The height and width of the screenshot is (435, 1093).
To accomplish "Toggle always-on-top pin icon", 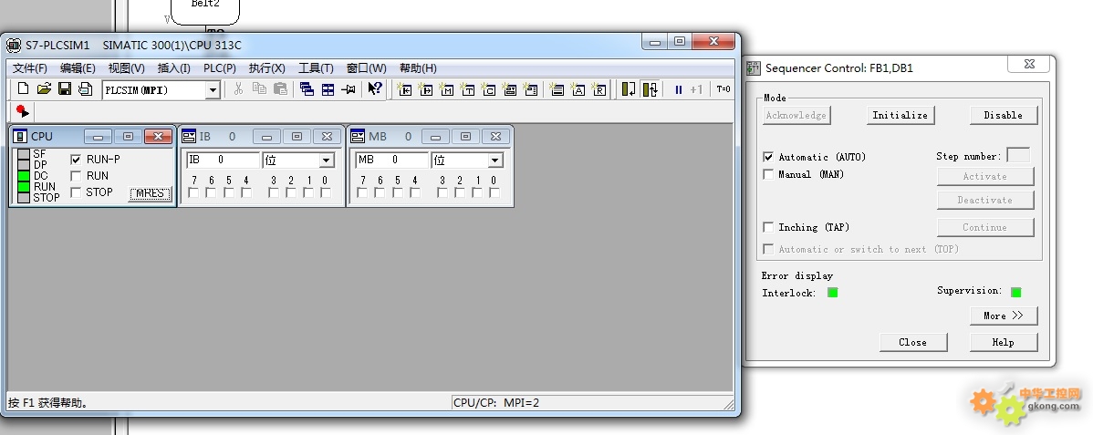I will (x=349, y=89).
